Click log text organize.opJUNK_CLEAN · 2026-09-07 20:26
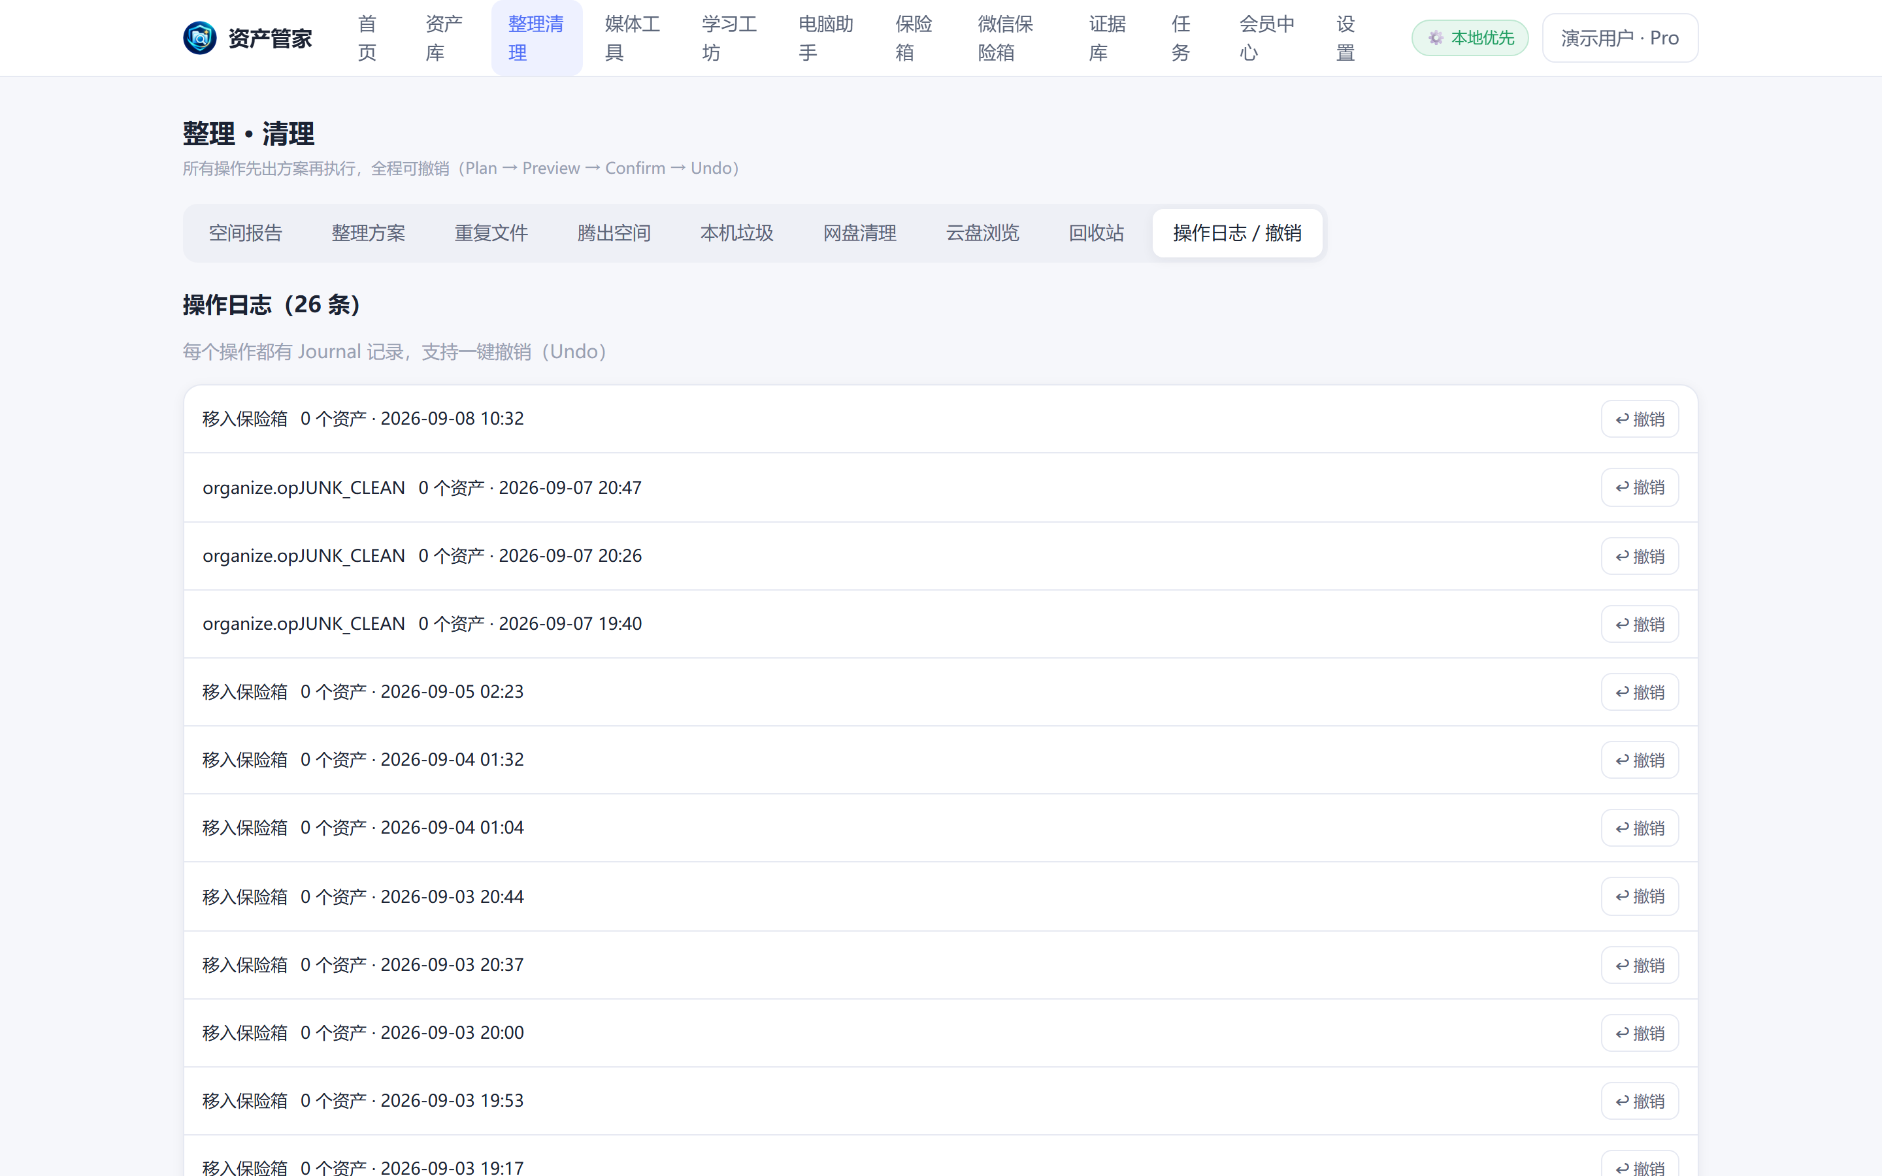This screenshot has height=1176, width=1882. (422, 555)
